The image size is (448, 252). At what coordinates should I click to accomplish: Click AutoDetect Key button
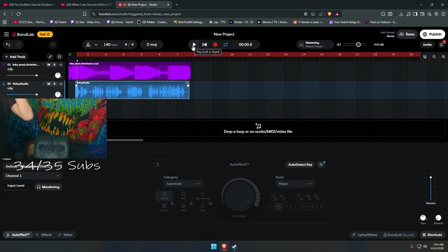300,164
